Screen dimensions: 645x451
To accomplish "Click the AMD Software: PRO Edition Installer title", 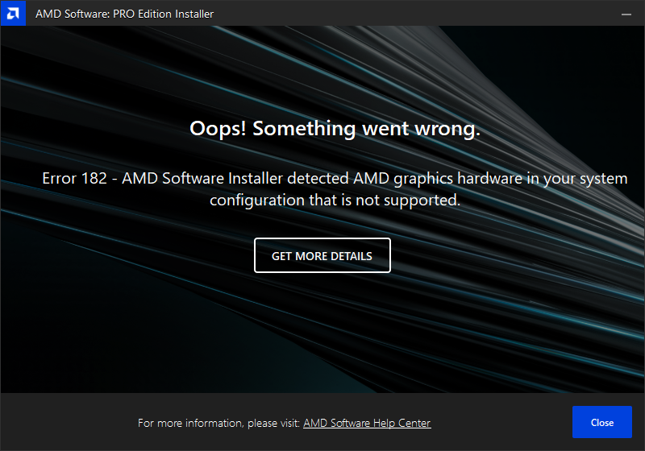I will [125, 14].
